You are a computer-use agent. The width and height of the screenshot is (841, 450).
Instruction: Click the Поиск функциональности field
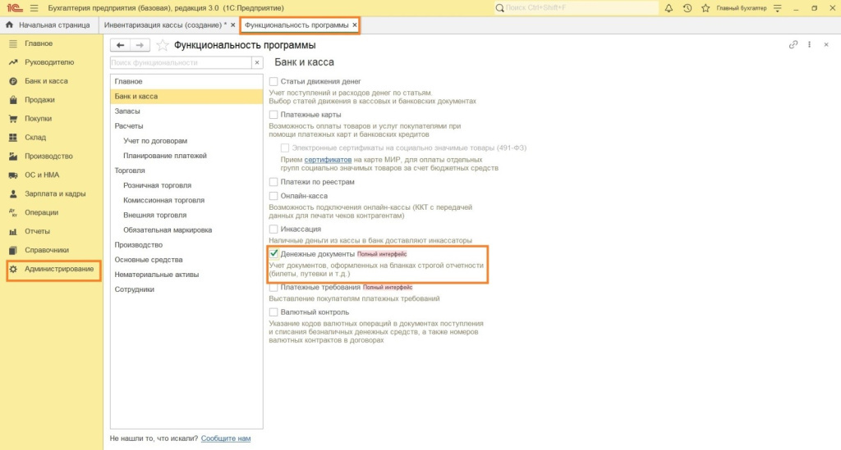coord(181,62)
